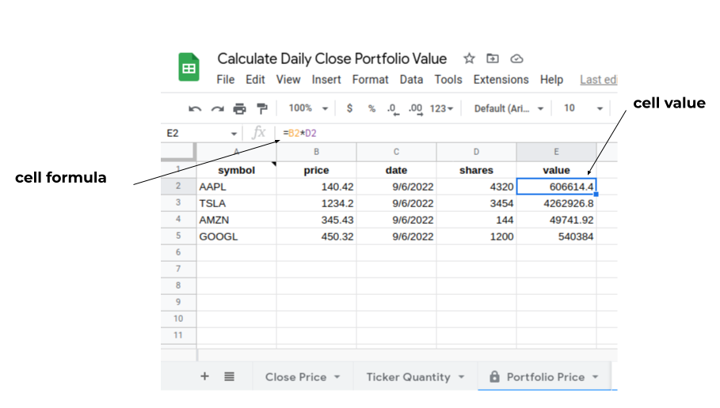Screen dimensions: 720x408
Task: Select column E header
Action: (556, 152)
